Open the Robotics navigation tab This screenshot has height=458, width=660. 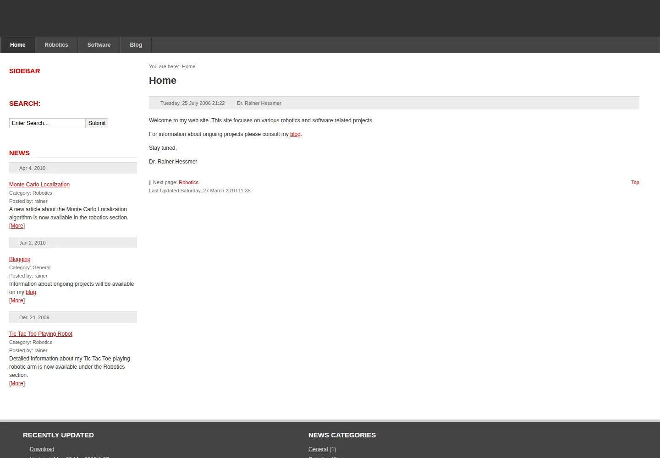(56, 45)
